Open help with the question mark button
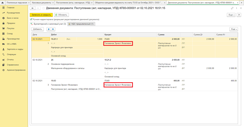The height and width of the screenshot is (127, 244). pyautogui.click(x=239, y=15)
